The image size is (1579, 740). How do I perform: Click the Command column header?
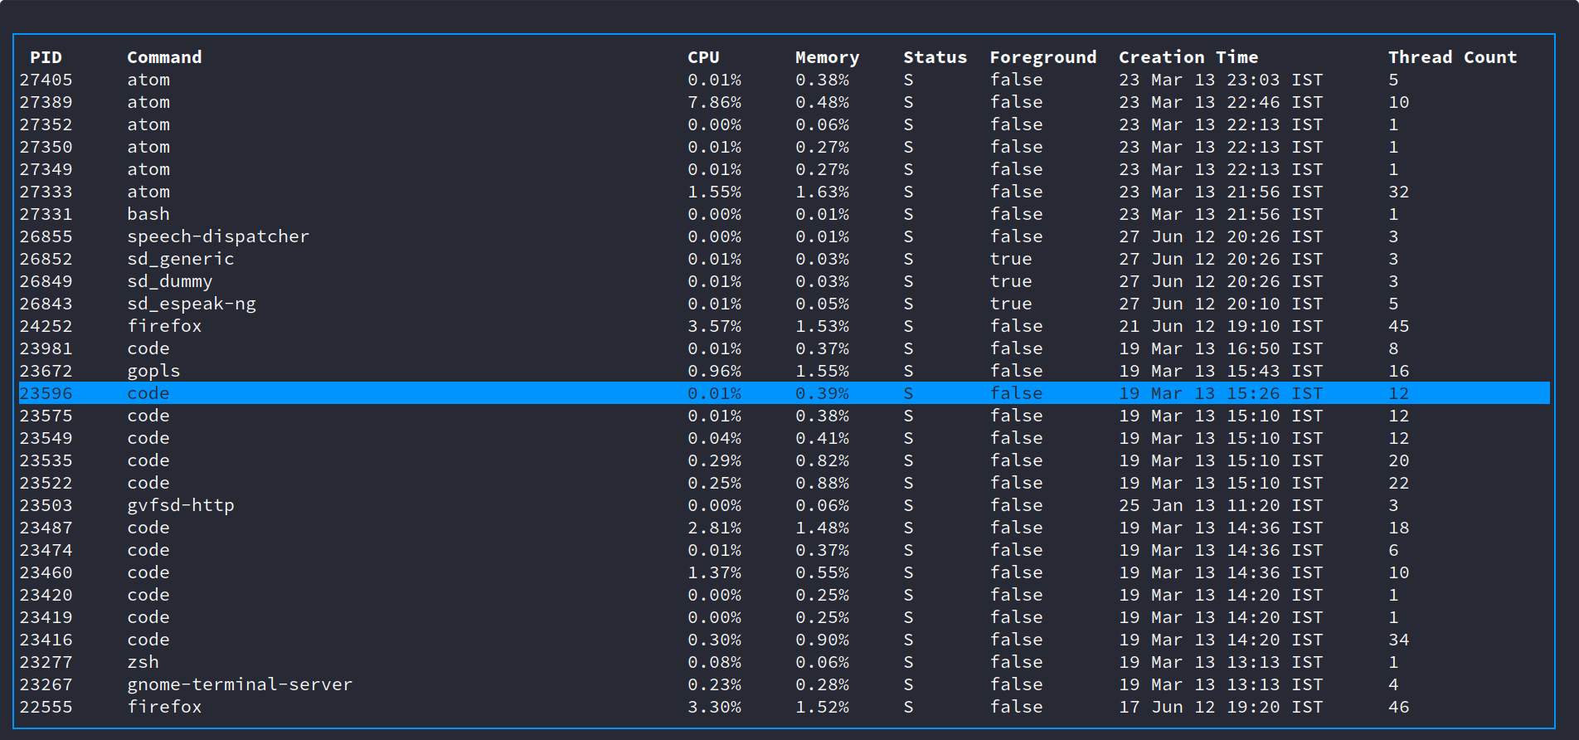pos(164,57)
